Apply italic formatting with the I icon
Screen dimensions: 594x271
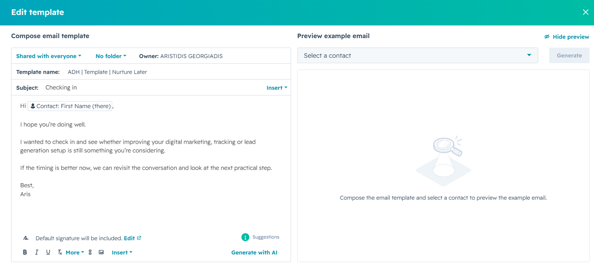36,252
